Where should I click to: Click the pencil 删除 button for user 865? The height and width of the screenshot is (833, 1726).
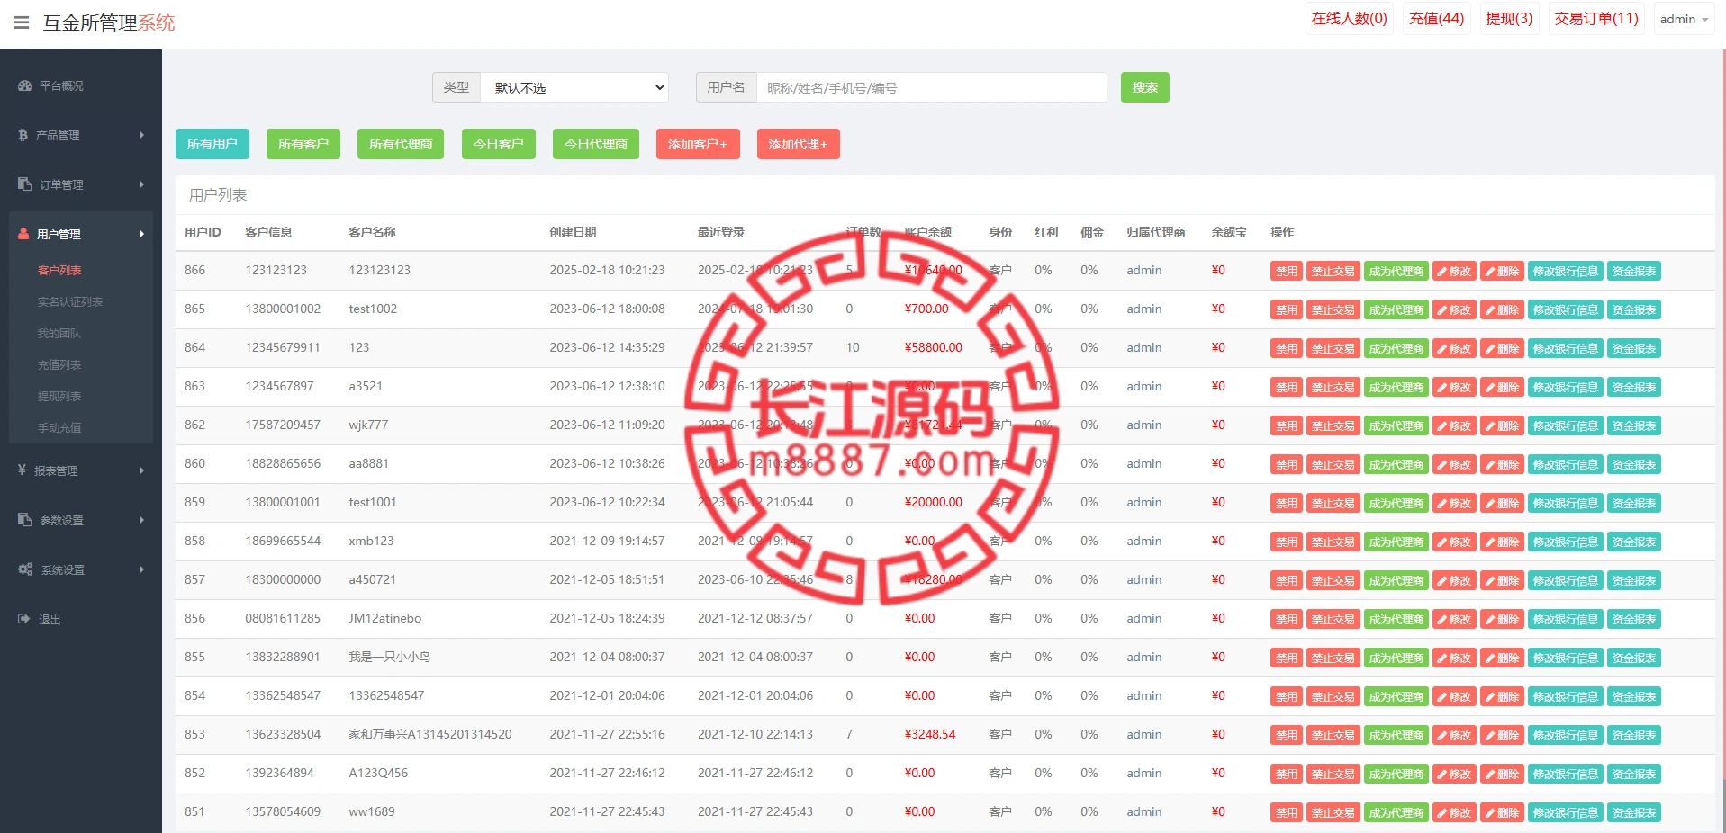pos(1502,309)
